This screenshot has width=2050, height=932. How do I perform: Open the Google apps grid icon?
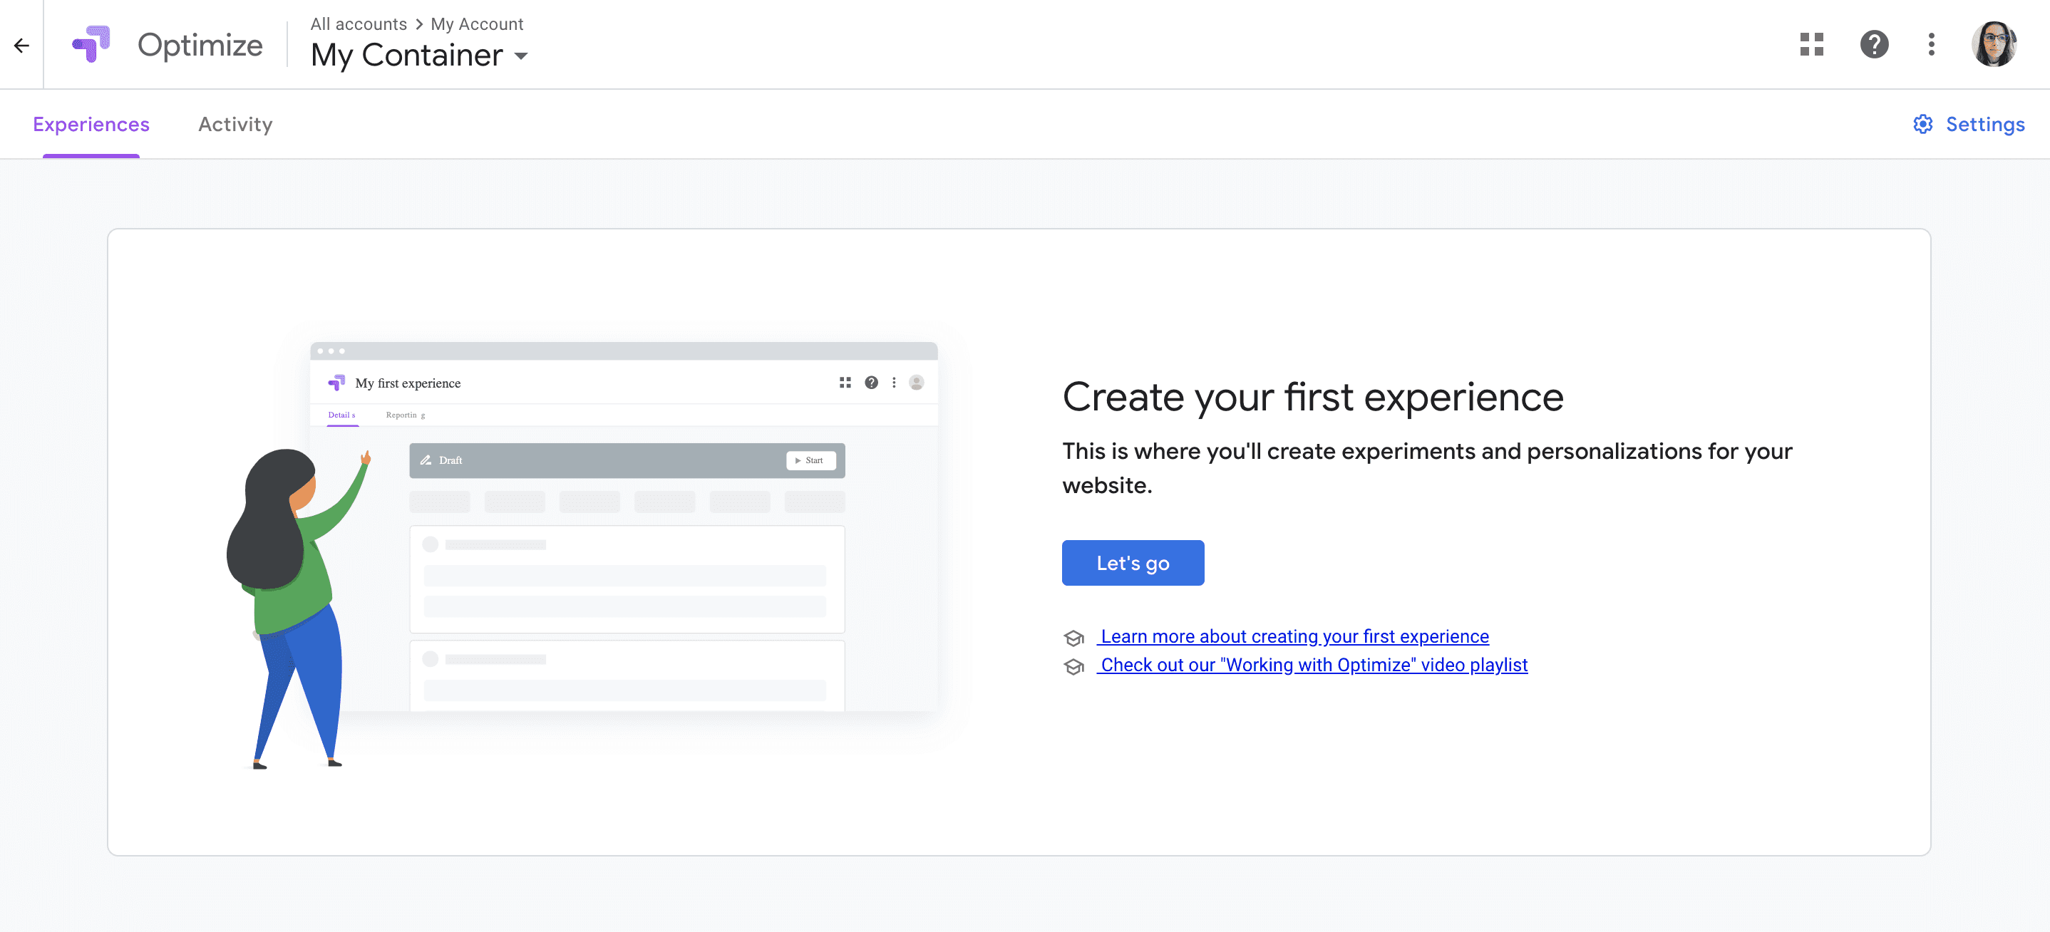point(1811,44)
